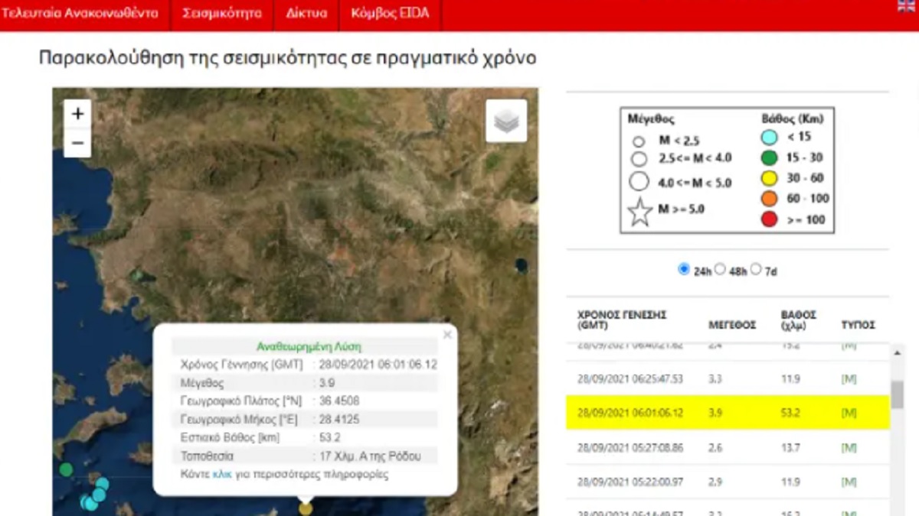Follow the κλικ link for more information
Image resolution: width=919 pixels, height=516 pixels.
(x=221, y=474)
